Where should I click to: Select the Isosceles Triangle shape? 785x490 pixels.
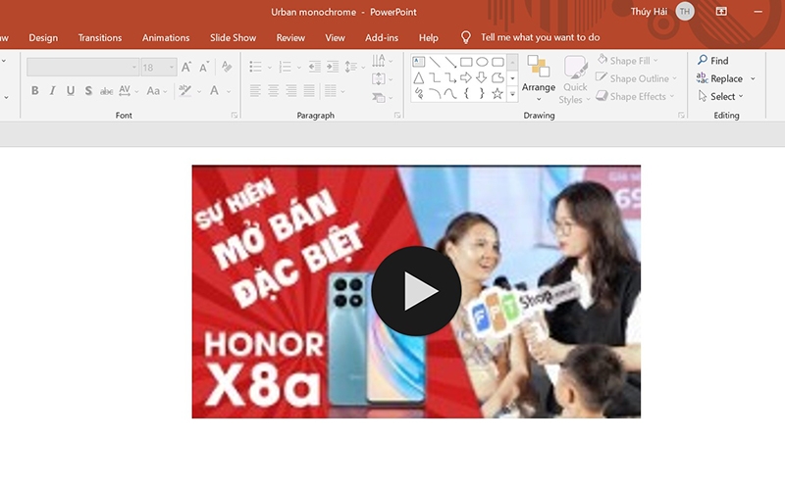pos(419,78)
